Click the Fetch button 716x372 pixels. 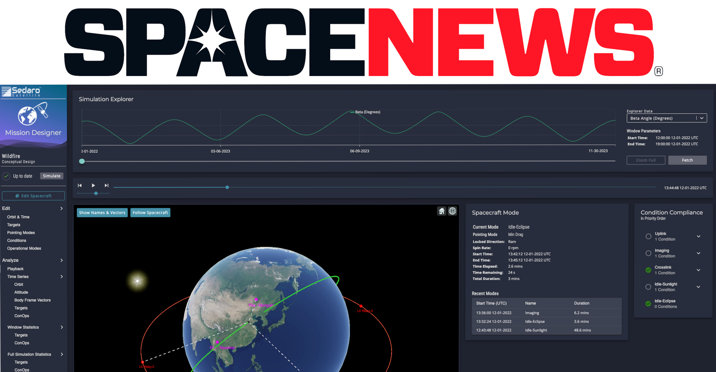[687, 160]
